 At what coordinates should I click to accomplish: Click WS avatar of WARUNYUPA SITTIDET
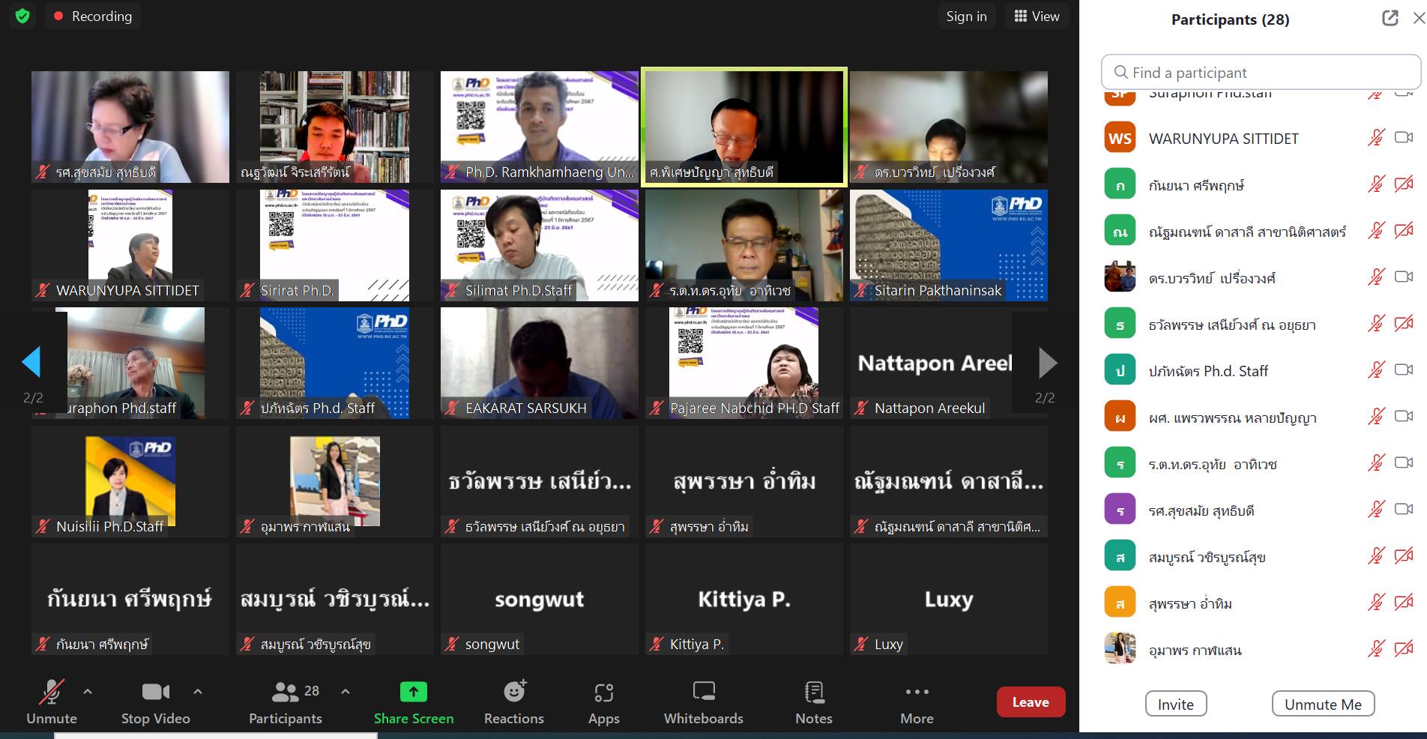pos(1120,138)
